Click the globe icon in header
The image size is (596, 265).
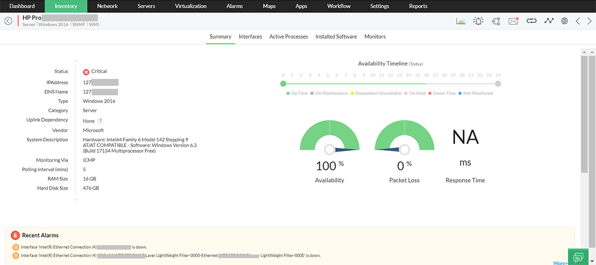(x=564, y=21)
